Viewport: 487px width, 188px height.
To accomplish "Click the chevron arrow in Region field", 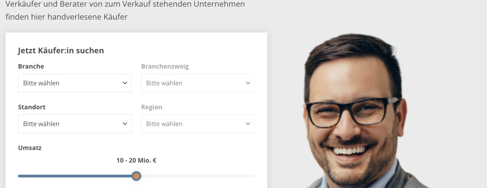I will click(248, 124).
